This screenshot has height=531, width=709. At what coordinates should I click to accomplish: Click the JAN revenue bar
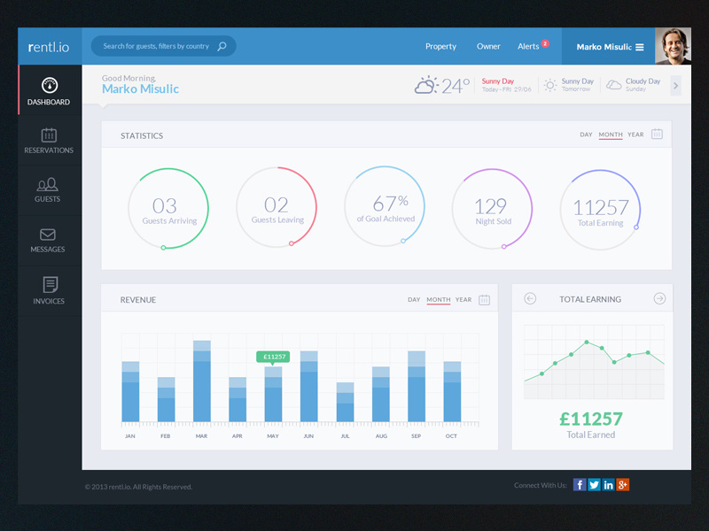[130, 392]
